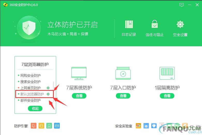The width and height of the screenshot is (202, 135).
Task: Open the blue shield security lab icon
Action: (x=154, y=126)
